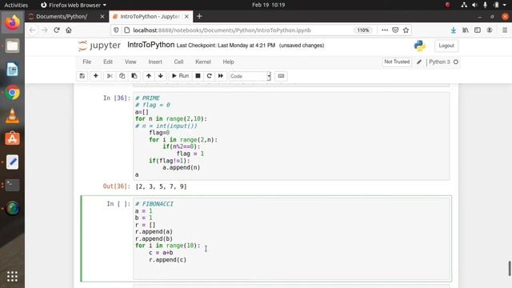This screenshot has height=288, width=512.
Task: Open the Kernel menu
Action: click(x=203, y=62)
